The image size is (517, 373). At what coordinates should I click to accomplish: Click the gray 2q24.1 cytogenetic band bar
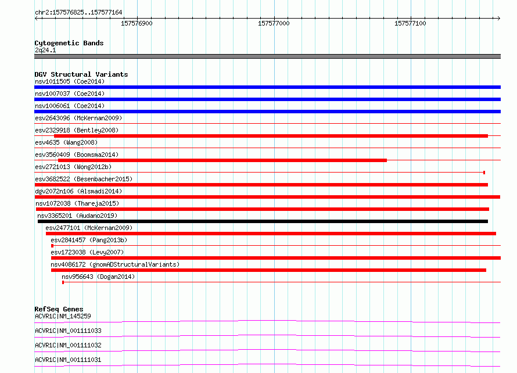(x=267, y=56)
